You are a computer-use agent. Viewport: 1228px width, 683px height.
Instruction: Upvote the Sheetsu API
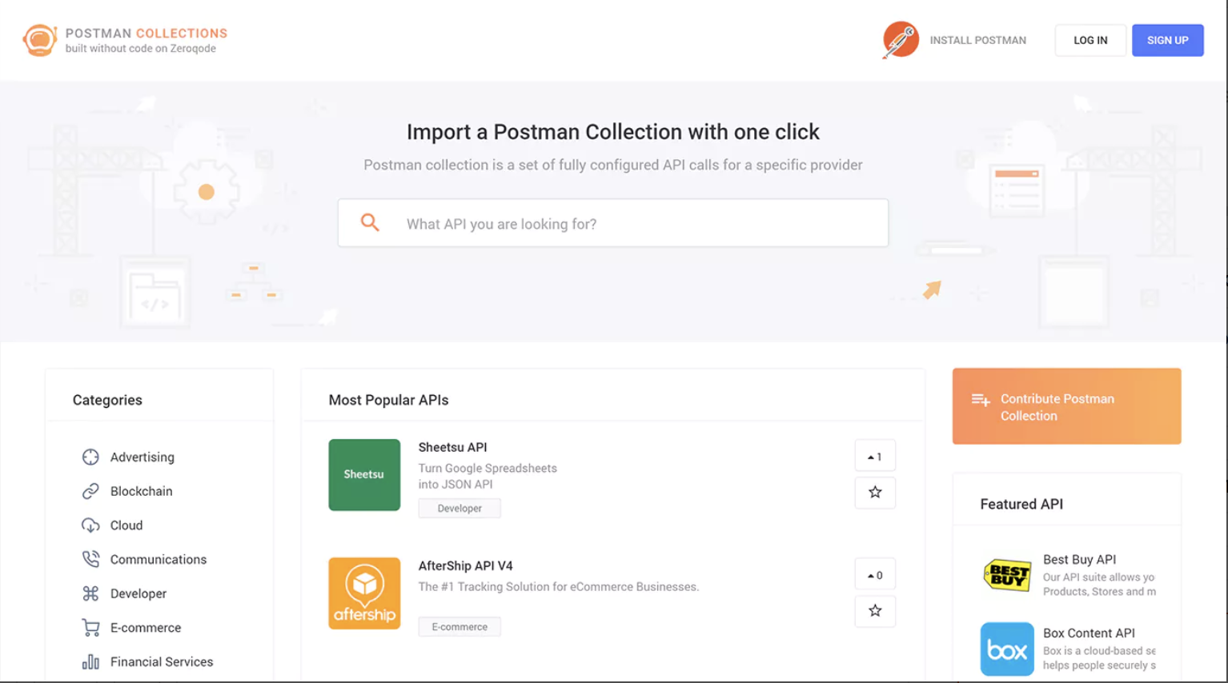pos(875,456)
